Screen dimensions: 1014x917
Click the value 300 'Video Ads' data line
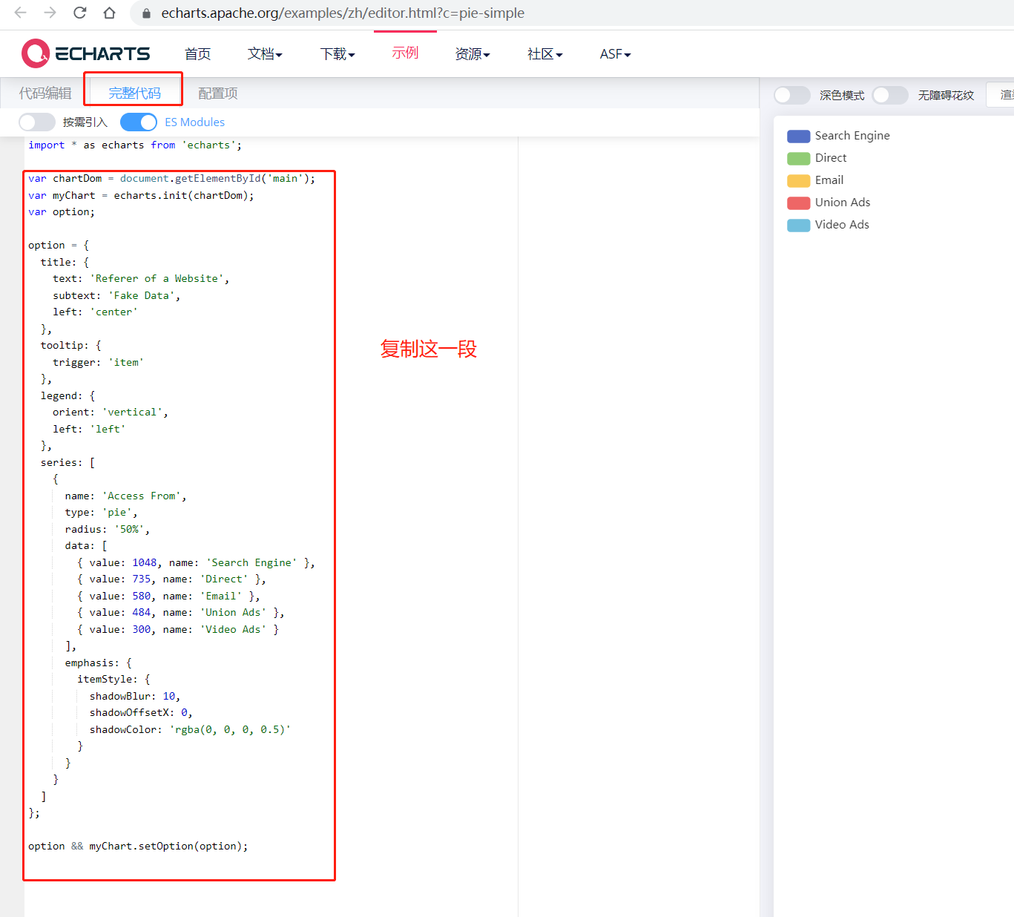click(x=178, y=629)
